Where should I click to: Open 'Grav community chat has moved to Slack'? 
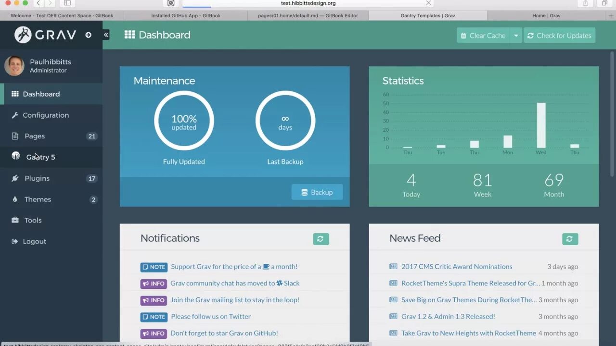235,283
